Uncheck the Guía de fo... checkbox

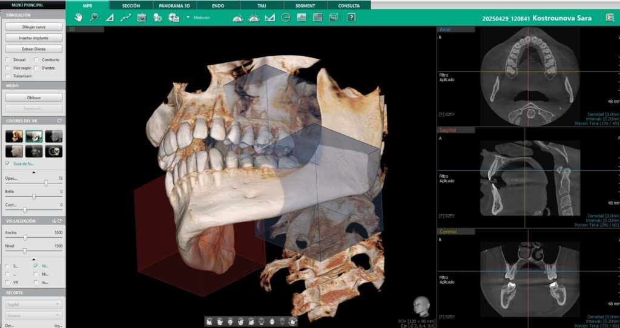pyautogui.click(x=7, y=163)
